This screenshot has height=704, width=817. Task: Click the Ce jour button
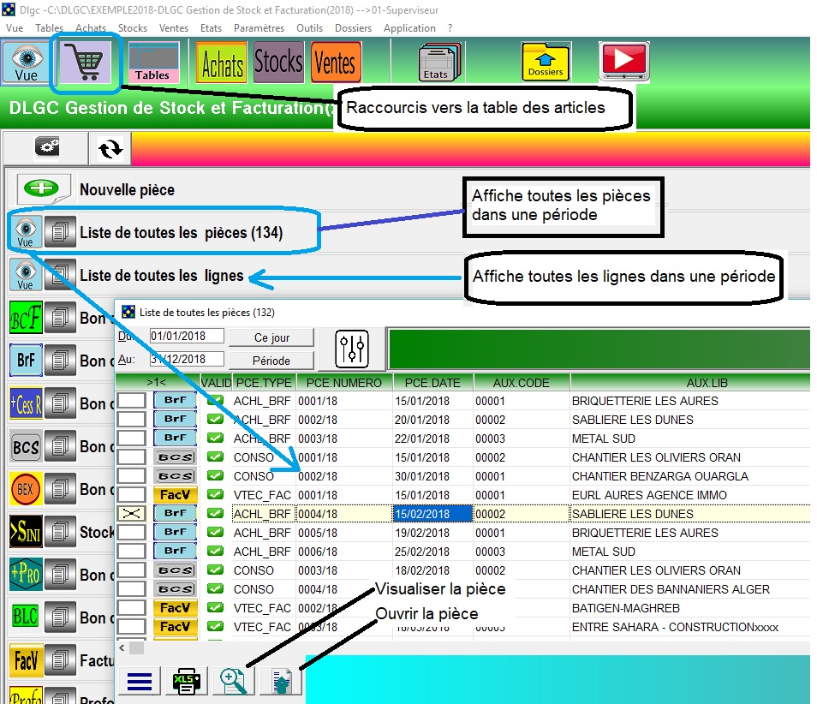[x=271, y=337]
